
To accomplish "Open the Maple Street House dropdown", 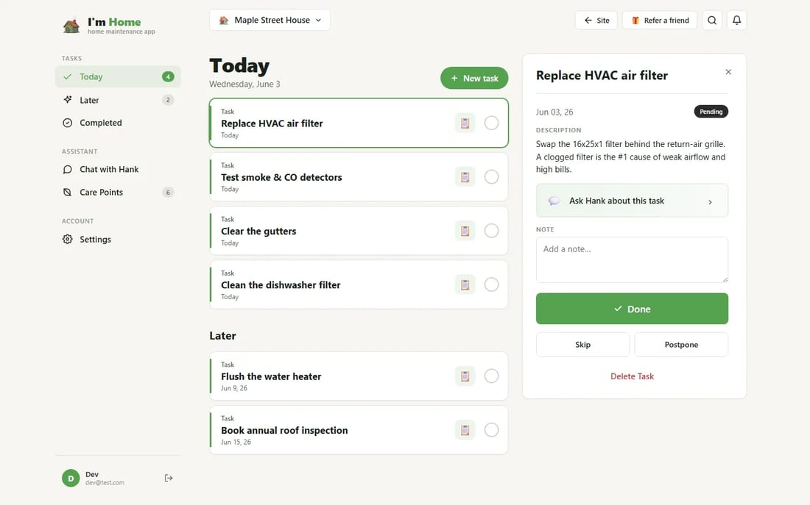I will point(270,20).
